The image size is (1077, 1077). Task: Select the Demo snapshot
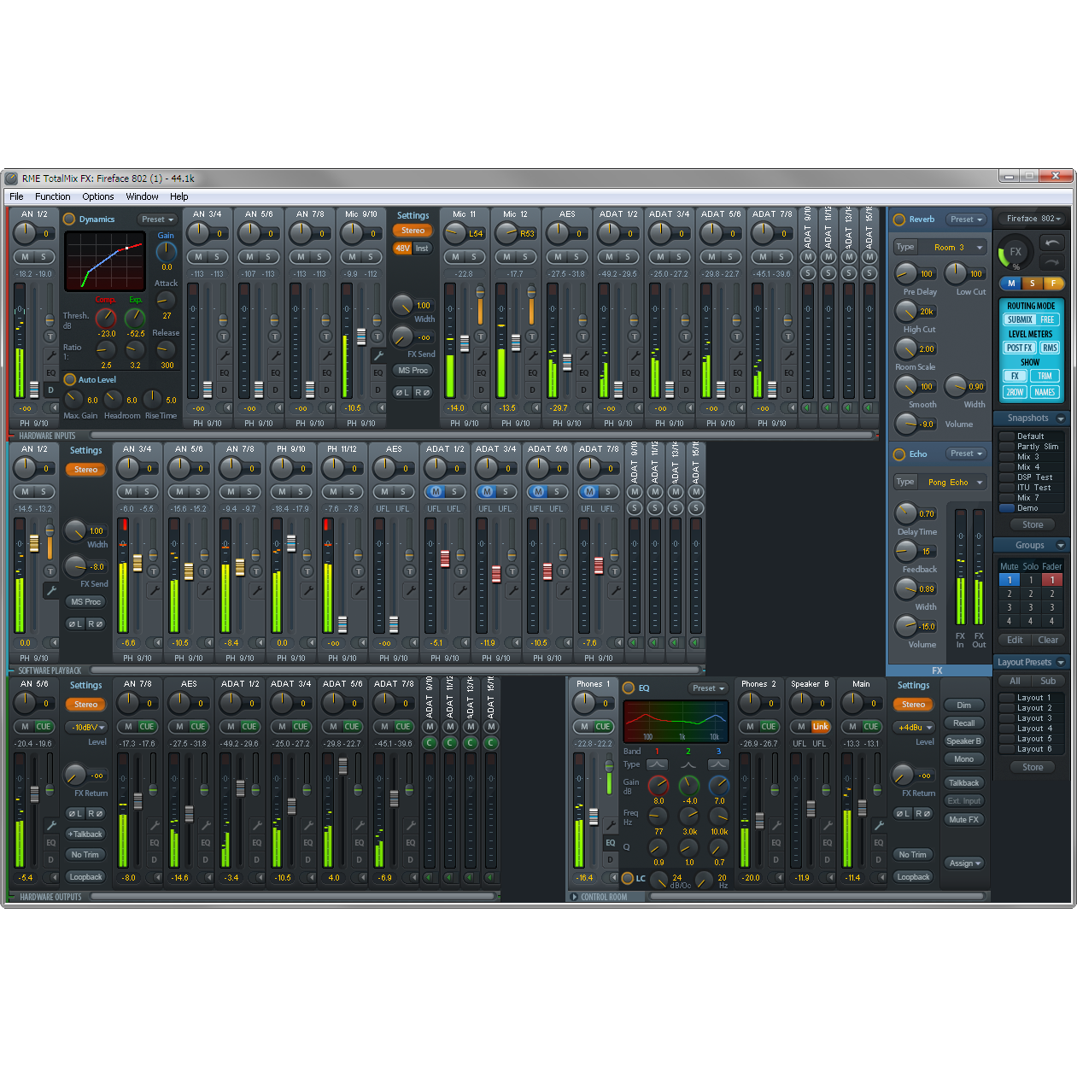pos(1032,508)
